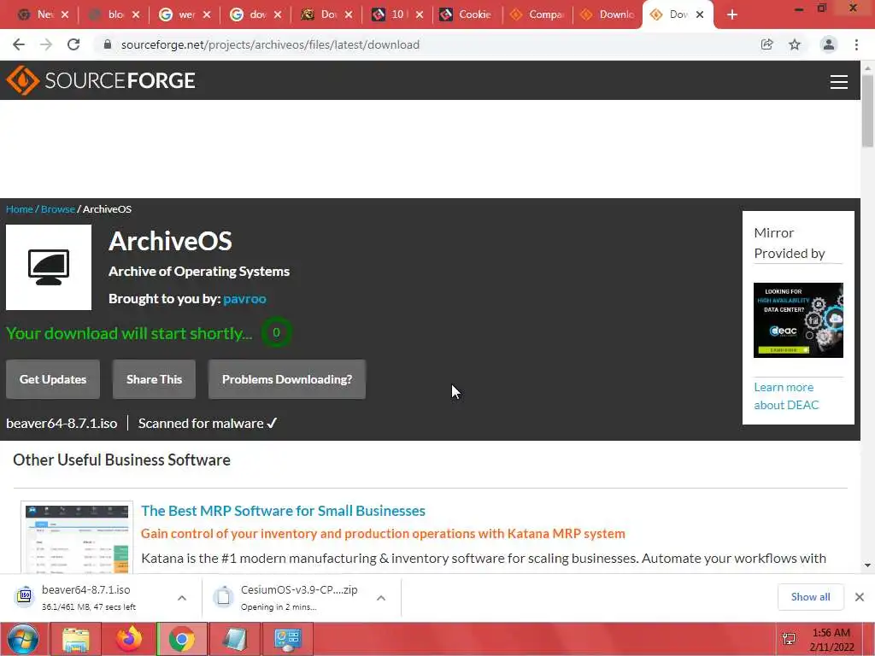This screenshot has height=656, width=875.
Task: Go back using the browser back arrow
Action: 19,44
